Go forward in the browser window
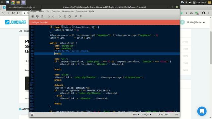The image size is (212, 119). [x=8, y=13]
